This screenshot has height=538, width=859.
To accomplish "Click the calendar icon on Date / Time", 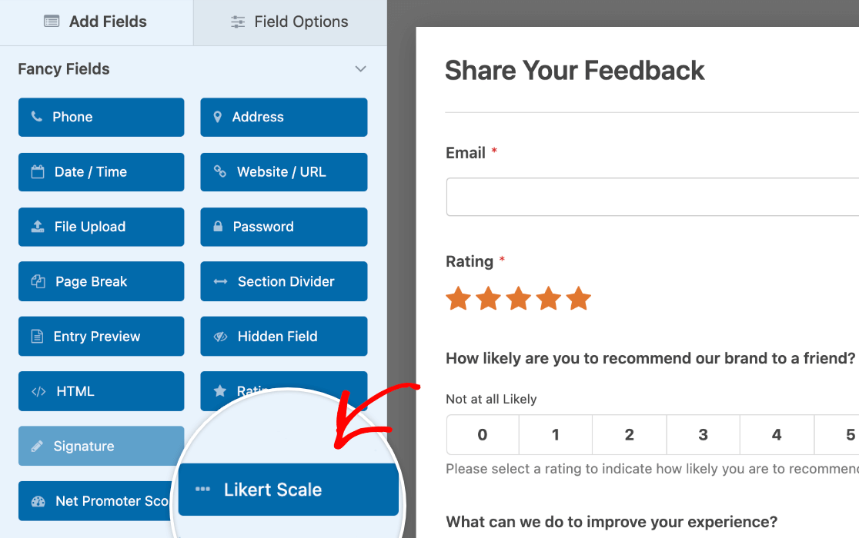I will [38, 172].
